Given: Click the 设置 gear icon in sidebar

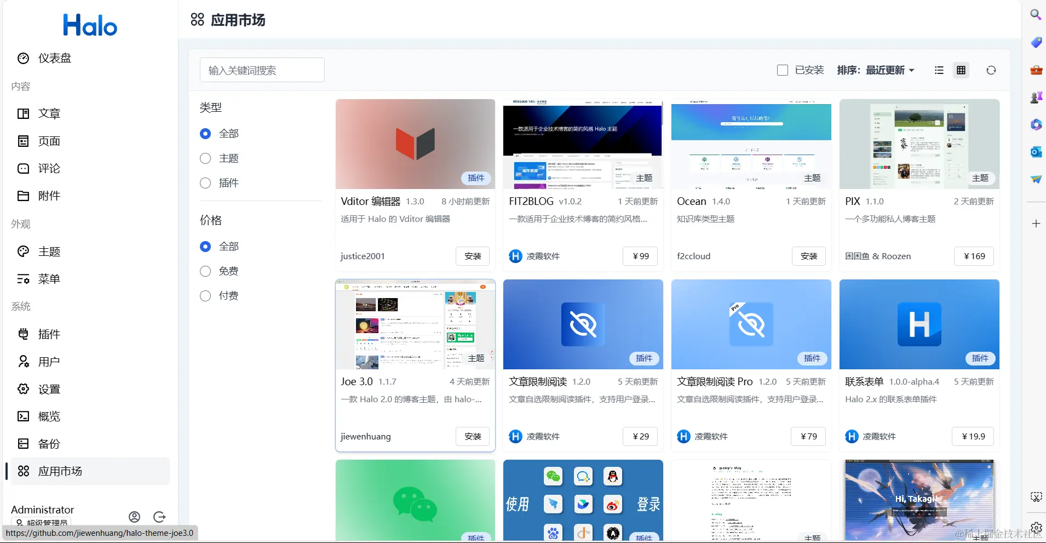Looking at the screenshot, I should [24, 389].
